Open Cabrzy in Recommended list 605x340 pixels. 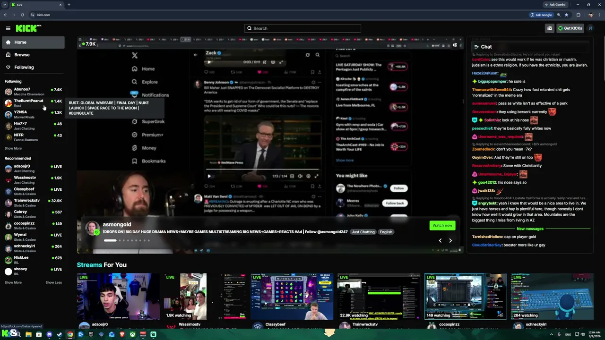(x=33, y=214)
